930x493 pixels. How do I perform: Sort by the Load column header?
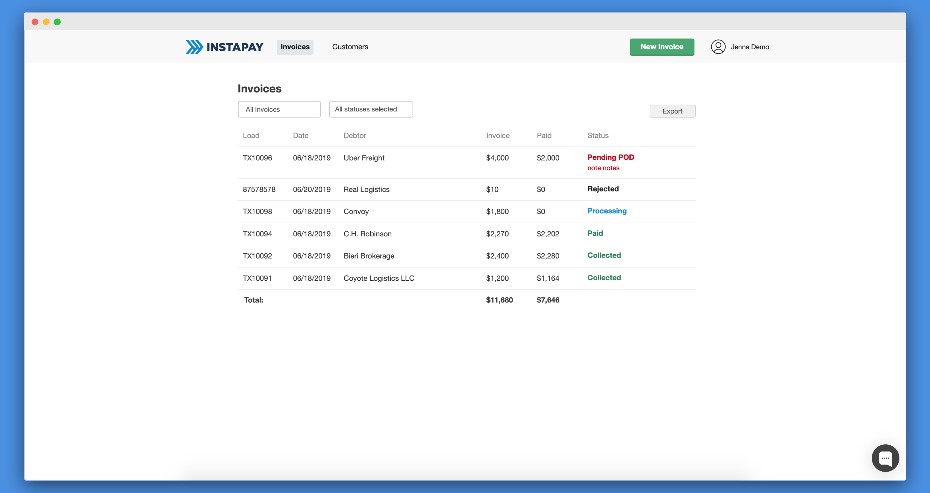click(251, 136)
